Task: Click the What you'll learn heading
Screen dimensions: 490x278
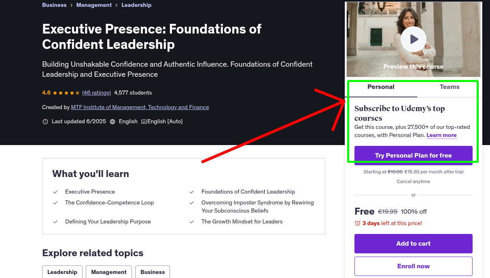Action: (91, 174)
